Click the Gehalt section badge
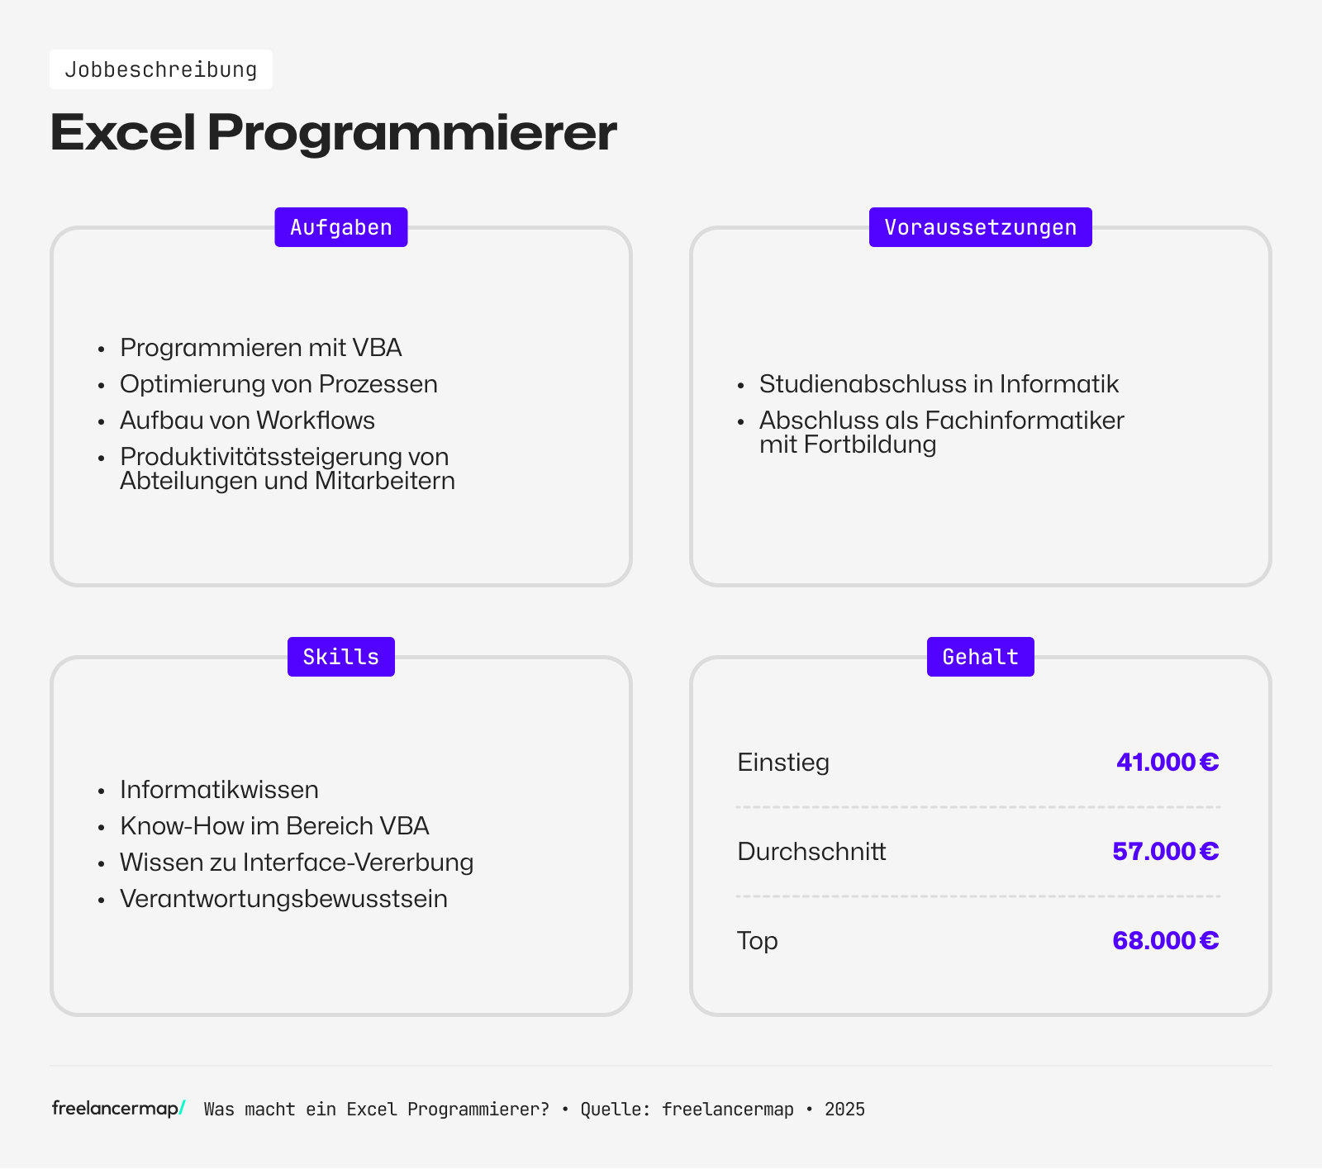Viewport: 1322px width, 1169px height. tap(980, 657)
